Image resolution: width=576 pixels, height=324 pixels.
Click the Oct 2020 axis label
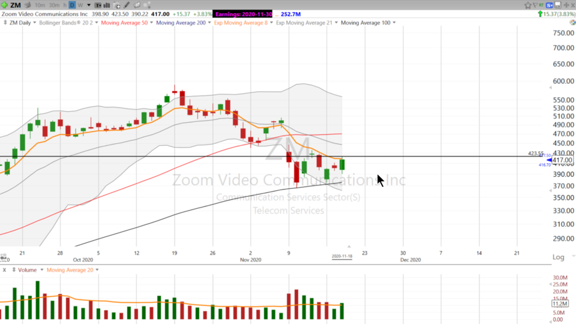click(x=83, y=260)
